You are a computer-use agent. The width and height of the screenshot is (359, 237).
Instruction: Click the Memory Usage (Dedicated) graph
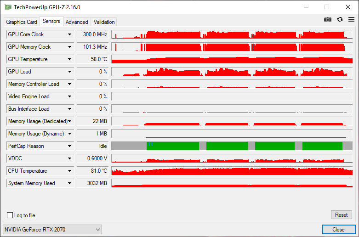pos(232,121)
